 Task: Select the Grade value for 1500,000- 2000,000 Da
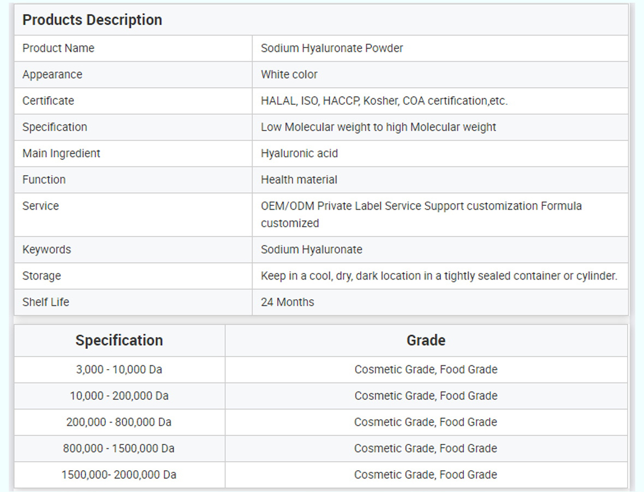pos(426,475)
